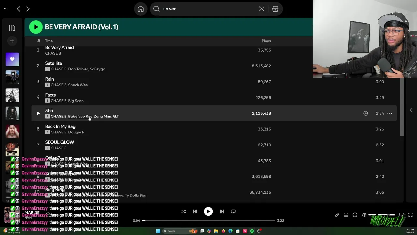This screenshot has width=417, height=235.
Task: Open the three-dot app menu at top left
Action: pyautogui.click(x=6, y=9)
